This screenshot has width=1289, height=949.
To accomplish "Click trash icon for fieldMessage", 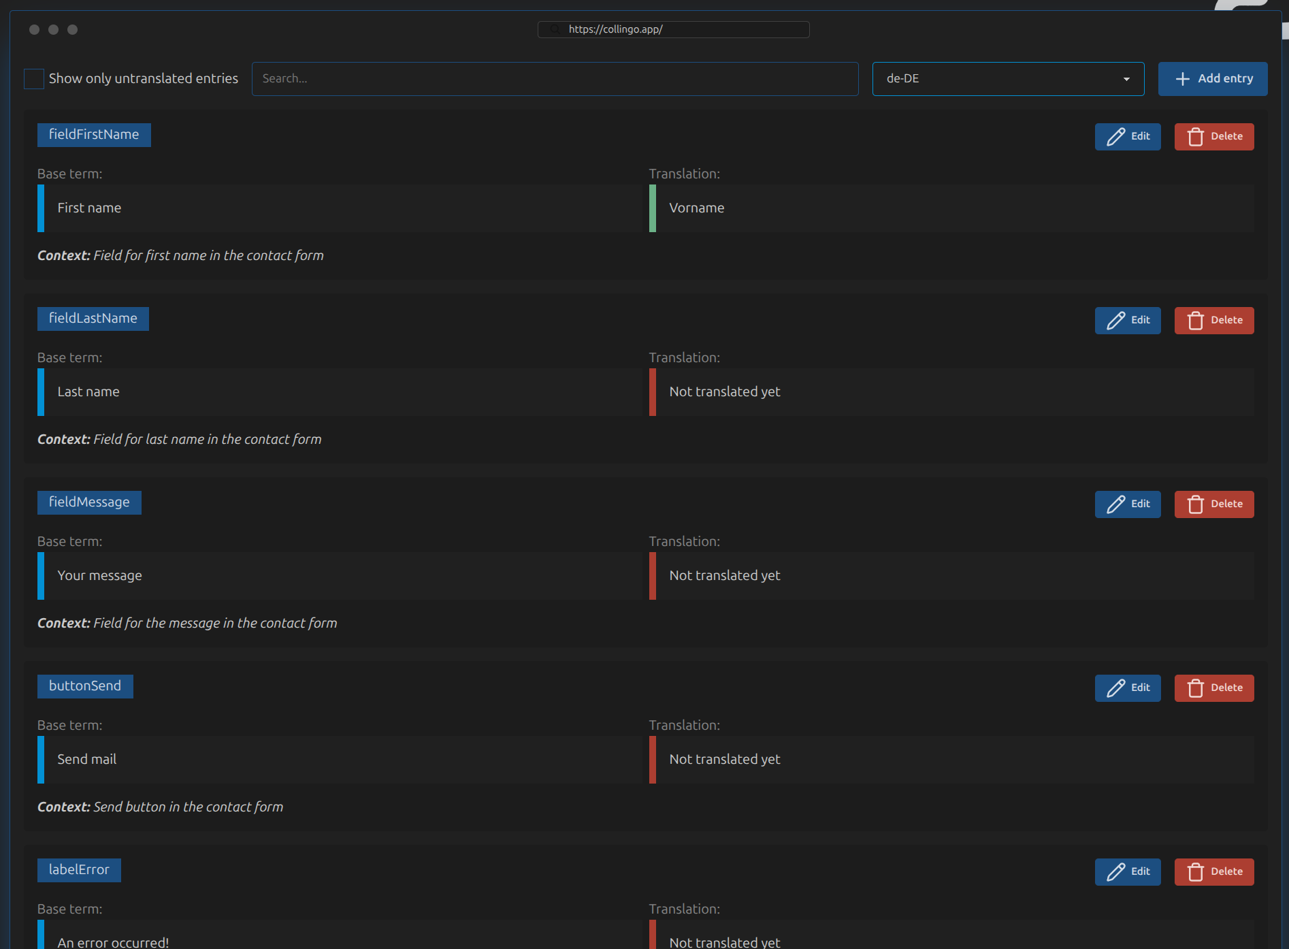I will (1196, 504).
